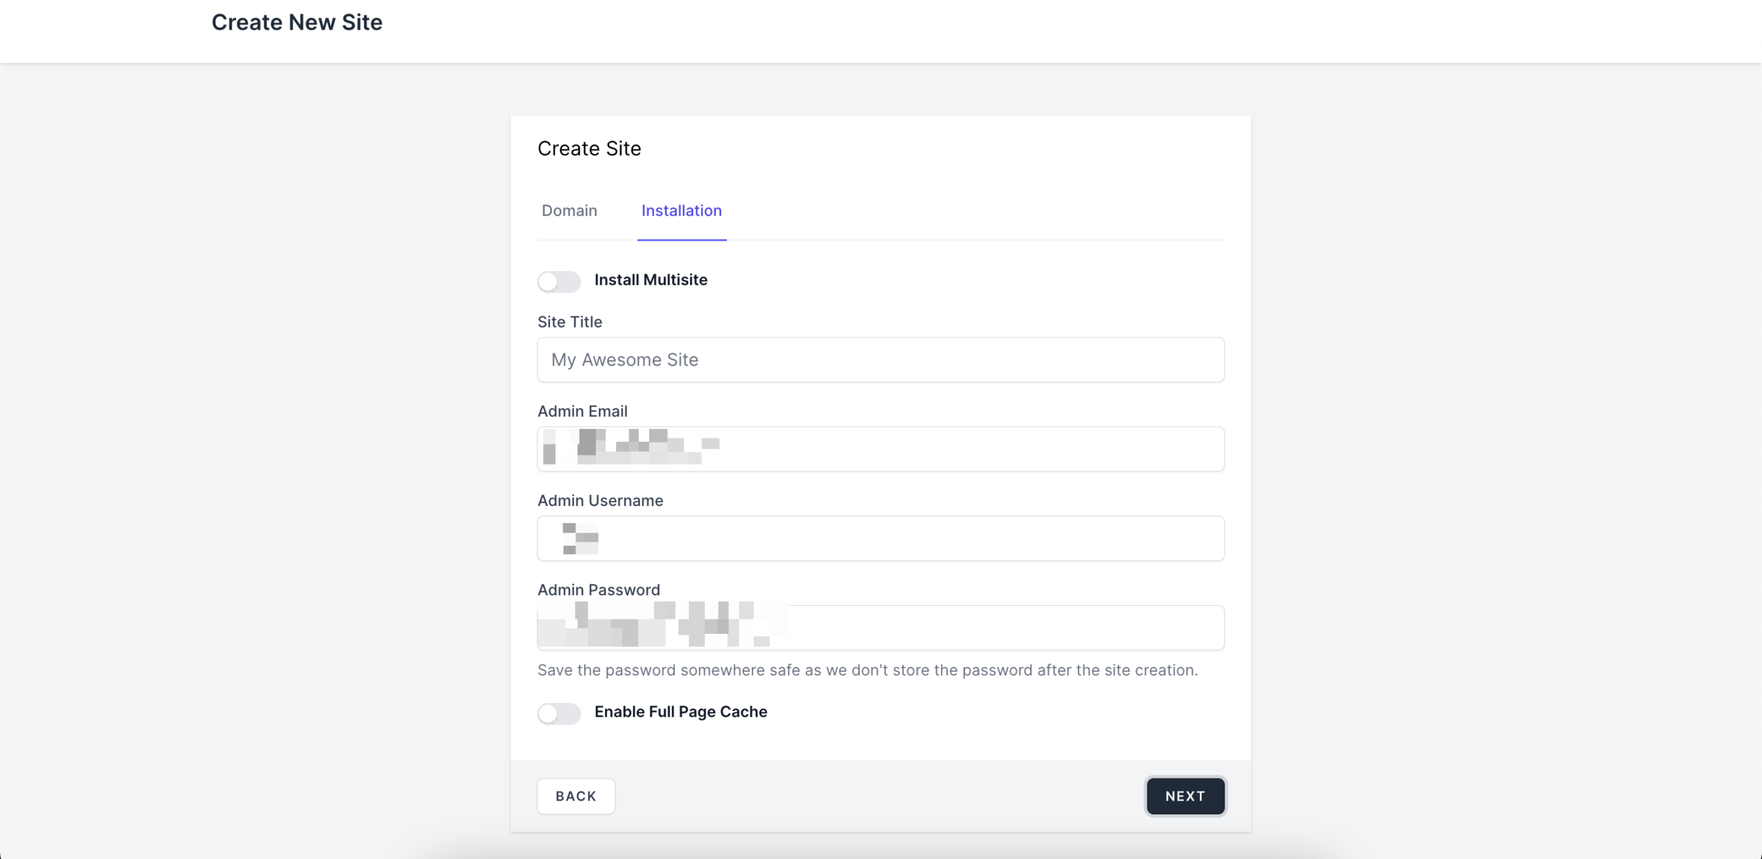Click into the Admin Username field
Viewport: 1762px width, 859px height.
[880, 538]
